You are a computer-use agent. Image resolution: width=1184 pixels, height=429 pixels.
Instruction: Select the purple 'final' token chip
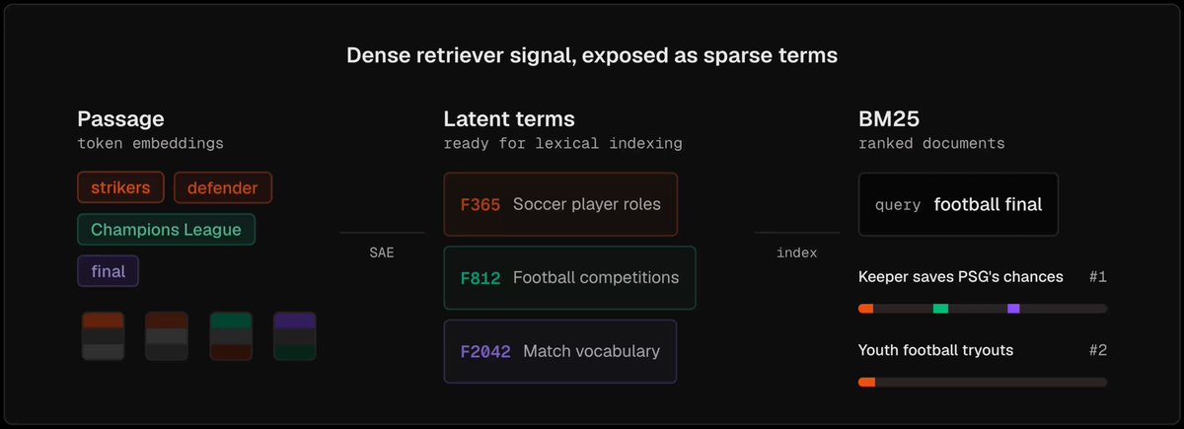109,271
